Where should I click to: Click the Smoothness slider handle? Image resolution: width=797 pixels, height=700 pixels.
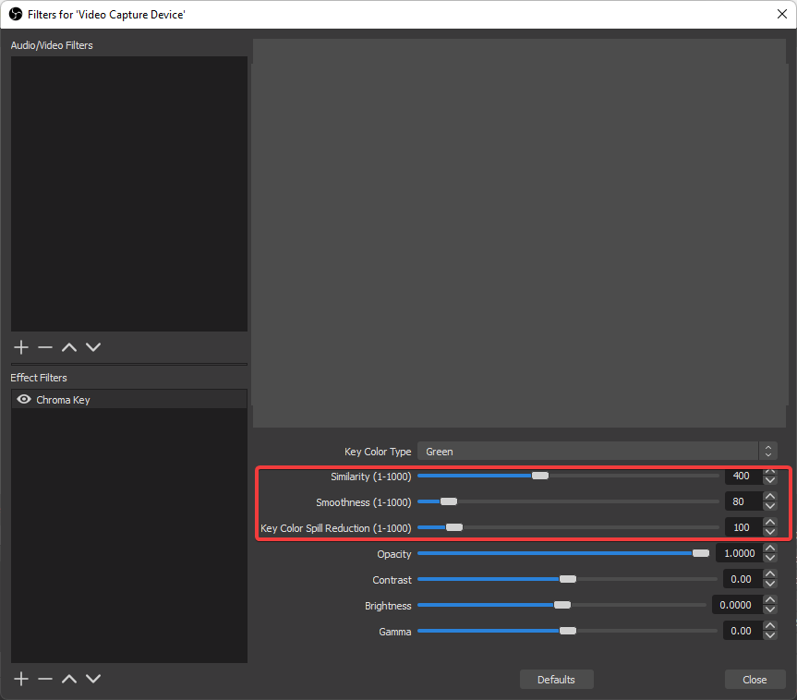point(448,501)
